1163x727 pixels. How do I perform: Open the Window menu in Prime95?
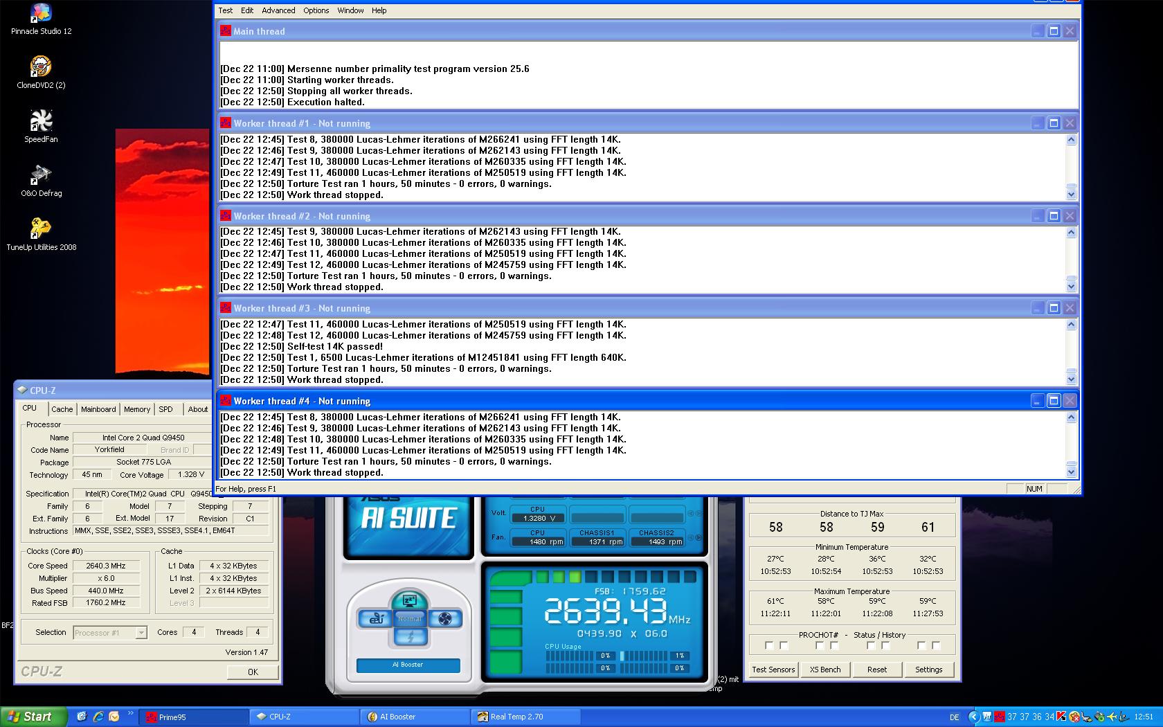[350, 10]
